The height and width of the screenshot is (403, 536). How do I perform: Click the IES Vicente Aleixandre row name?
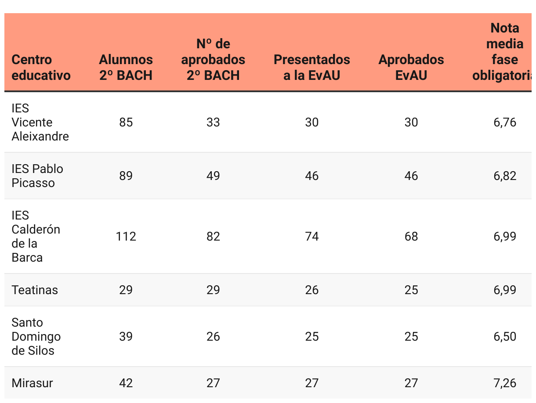40,122
